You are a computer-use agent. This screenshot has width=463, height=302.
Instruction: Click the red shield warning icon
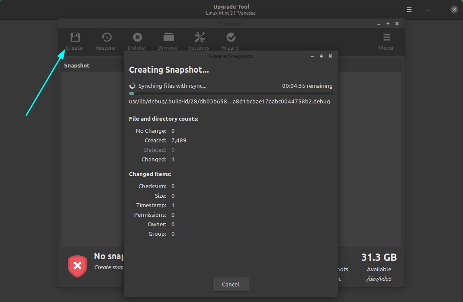coord(77,266)
